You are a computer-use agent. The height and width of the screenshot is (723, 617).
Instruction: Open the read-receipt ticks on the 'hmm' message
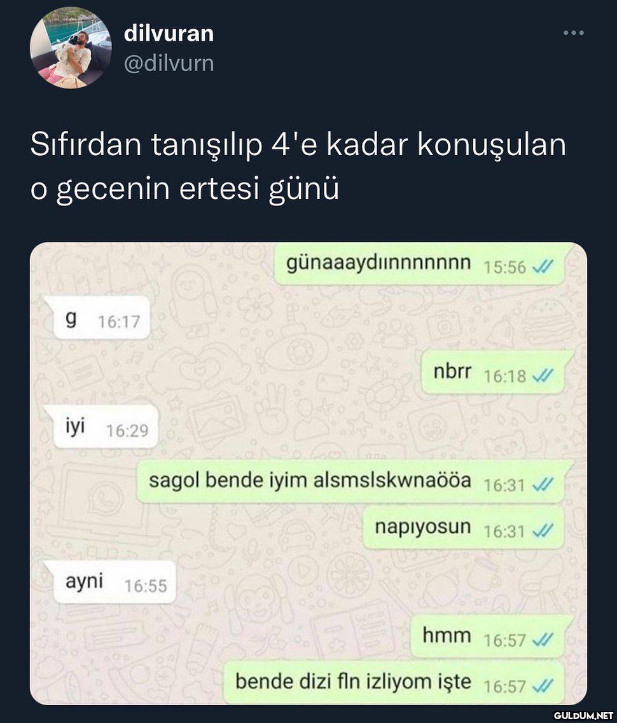(543, 640)
